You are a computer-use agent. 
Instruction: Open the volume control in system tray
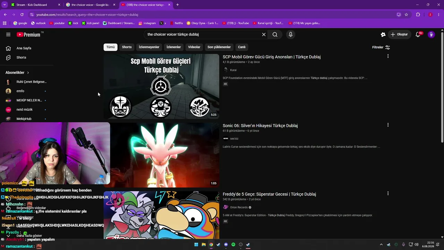click(417, 244)
